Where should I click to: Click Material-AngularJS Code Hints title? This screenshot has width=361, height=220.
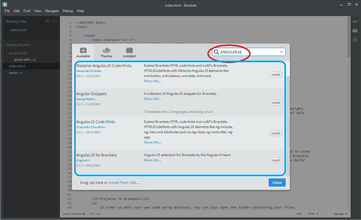tap(104, 66)
